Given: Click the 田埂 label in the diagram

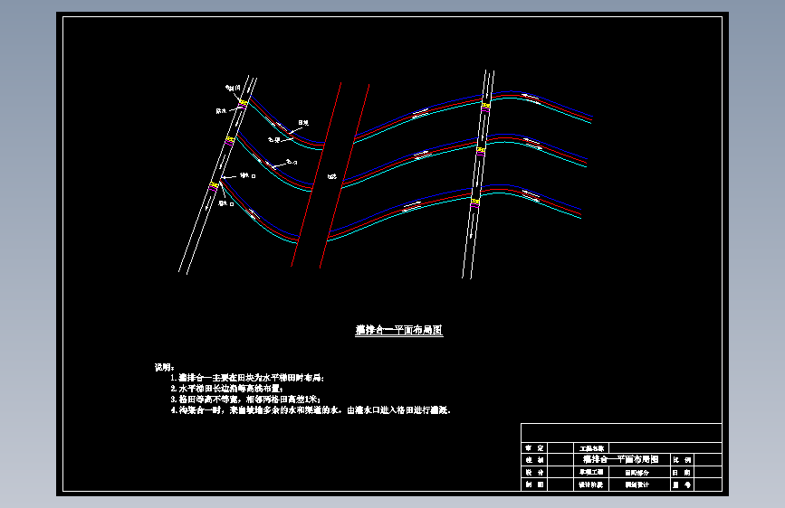Looking at the screenshot, I should pos(303,123).
